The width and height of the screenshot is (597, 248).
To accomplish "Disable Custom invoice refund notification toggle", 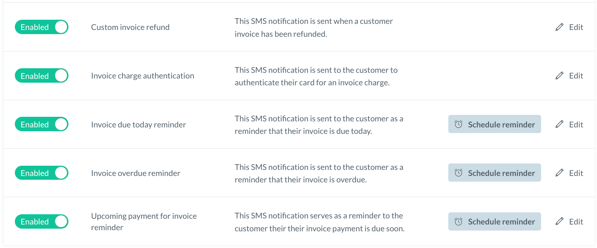I will click(41, 27).
